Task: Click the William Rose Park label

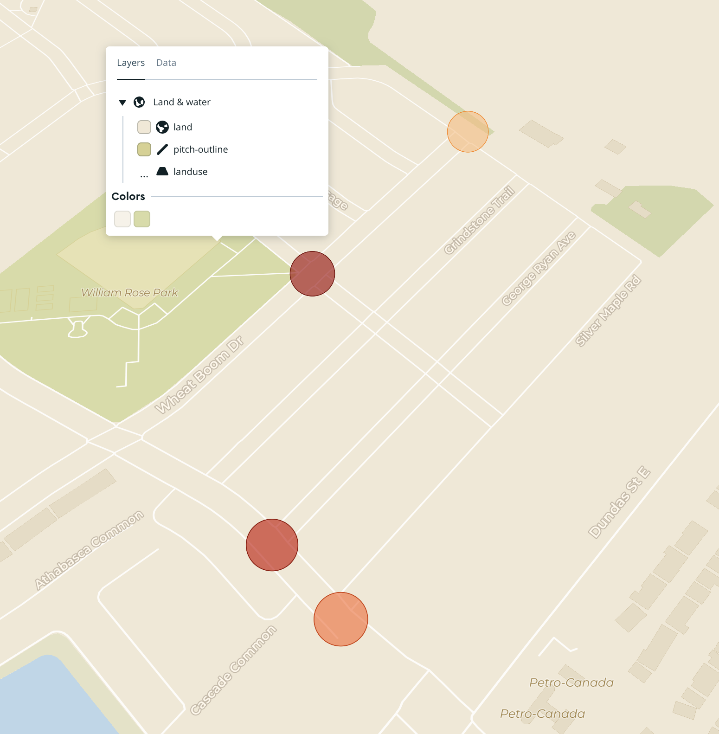Action: click(x=130, y=293)
